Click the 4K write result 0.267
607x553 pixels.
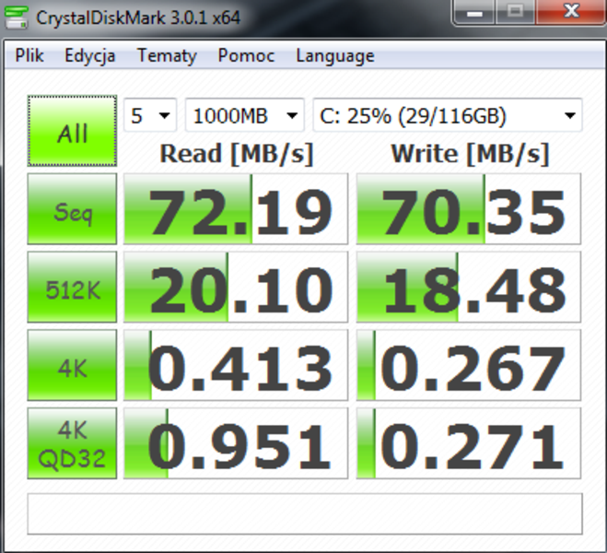pyautogui.click(x=469, y=365)
